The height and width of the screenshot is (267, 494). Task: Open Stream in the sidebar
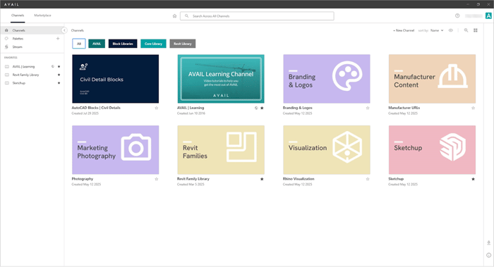(18, 47)
